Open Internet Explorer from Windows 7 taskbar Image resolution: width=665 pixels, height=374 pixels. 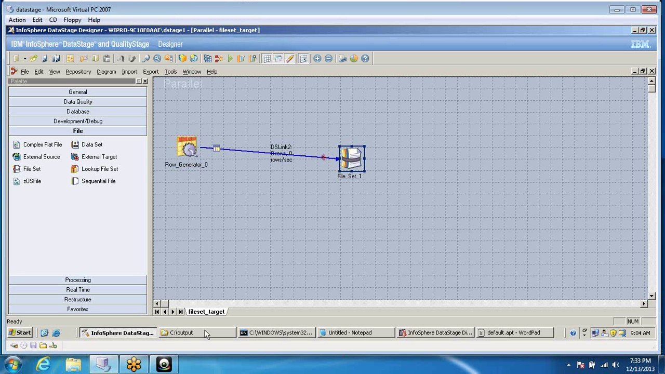tap(43, 365)
